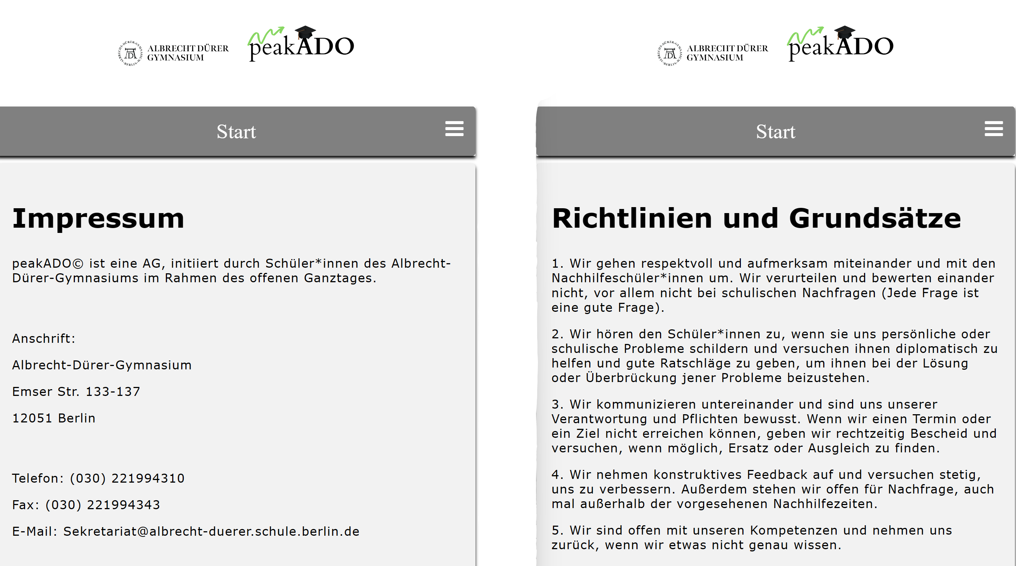Expand the navigation menu above the Richtlinien heading
The image size is (1016, 566).
click(x=994, y=129)
